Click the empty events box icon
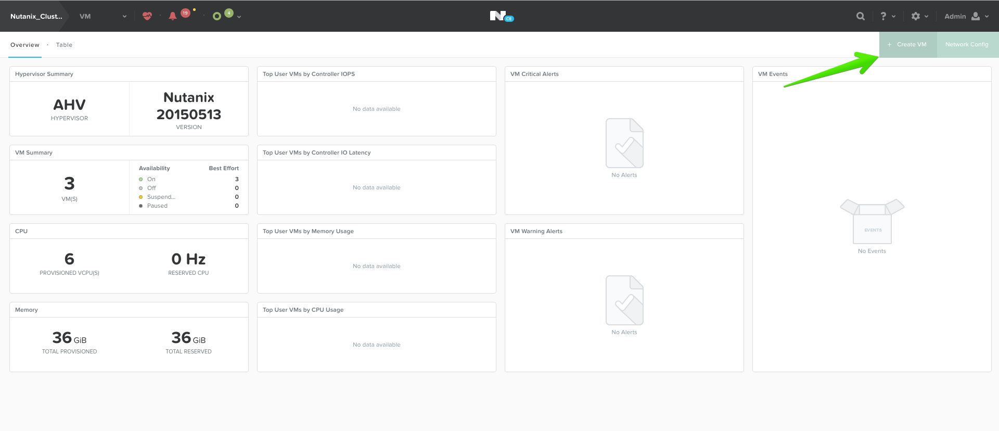 point(872,221)
